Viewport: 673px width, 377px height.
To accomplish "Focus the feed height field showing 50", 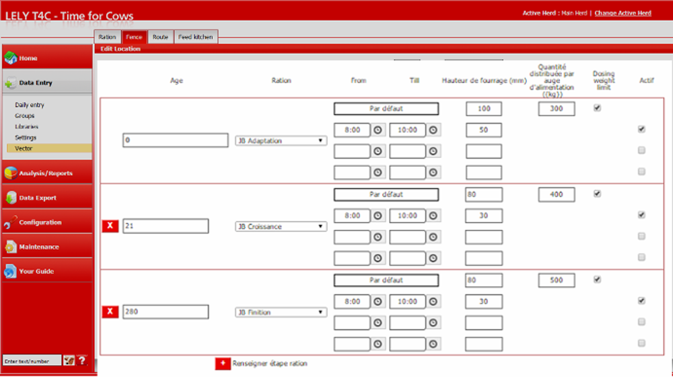I will click(484, 130).
